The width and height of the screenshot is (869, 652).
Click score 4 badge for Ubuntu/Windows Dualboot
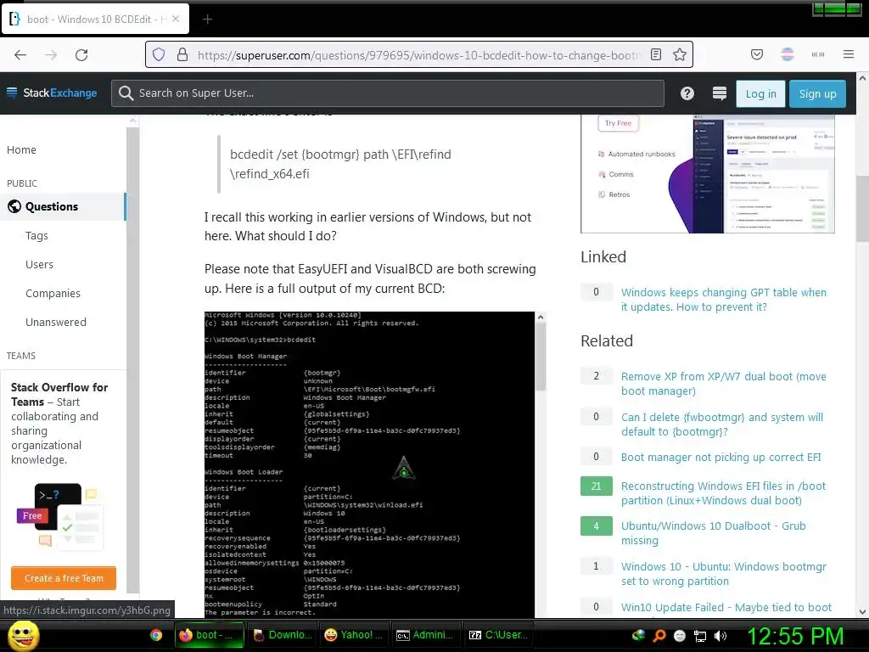(597, 526)
